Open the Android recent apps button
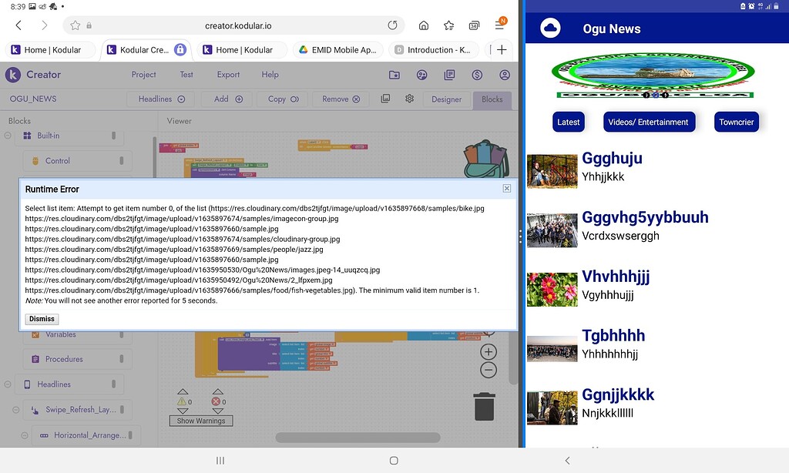 (x=220, y=461)
